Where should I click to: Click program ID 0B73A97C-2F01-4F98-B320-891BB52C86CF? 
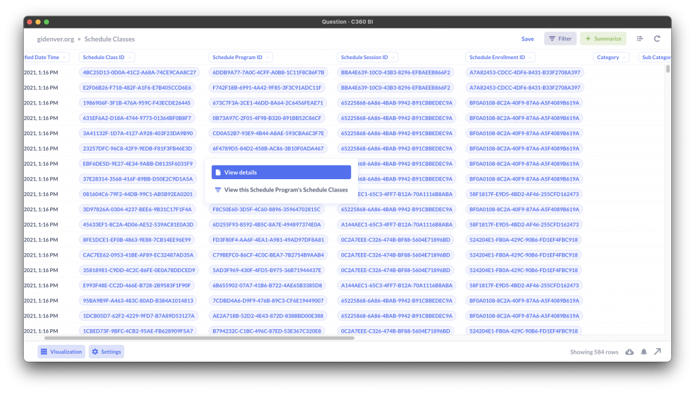(x=267, y=118)
